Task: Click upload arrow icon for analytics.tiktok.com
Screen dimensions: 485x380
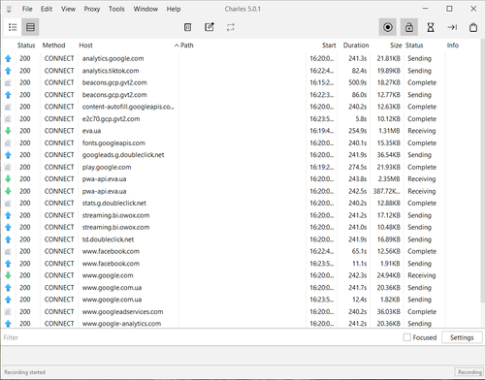Action: pyautogui.click(x=8, y=71)
